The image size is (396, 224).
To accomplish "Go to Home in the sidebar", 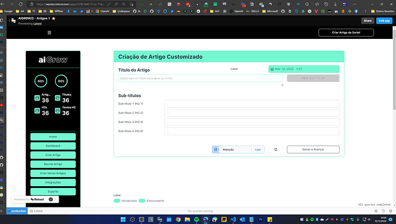I will [x=53, y=136].
